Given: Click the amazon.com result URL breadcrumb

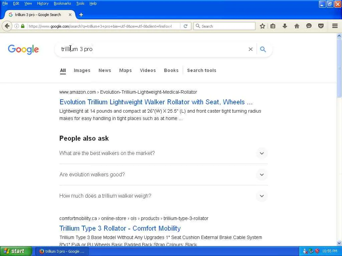Looking at the screenshot, I should click(x=128, y=92).
